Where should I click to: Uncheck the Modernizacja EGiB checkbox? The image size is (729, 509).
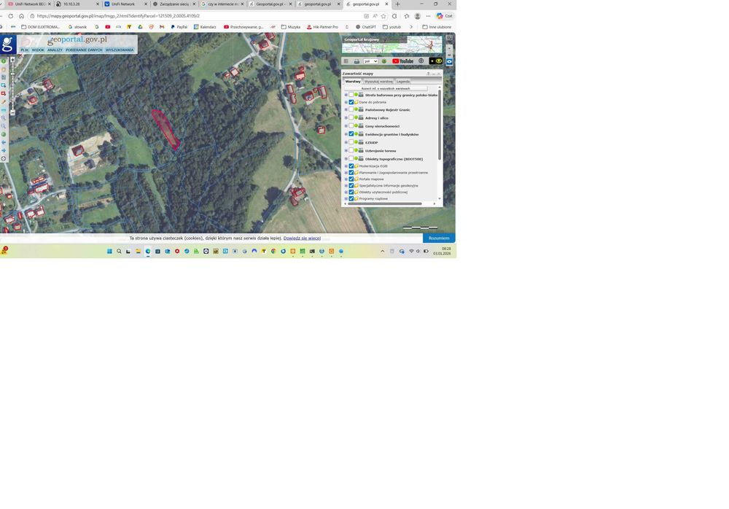click(x=351, y=166)
